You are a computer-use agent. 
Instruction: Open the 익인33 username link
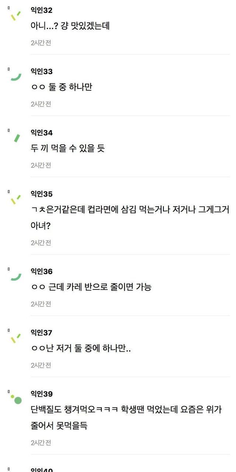coord(41,72)
